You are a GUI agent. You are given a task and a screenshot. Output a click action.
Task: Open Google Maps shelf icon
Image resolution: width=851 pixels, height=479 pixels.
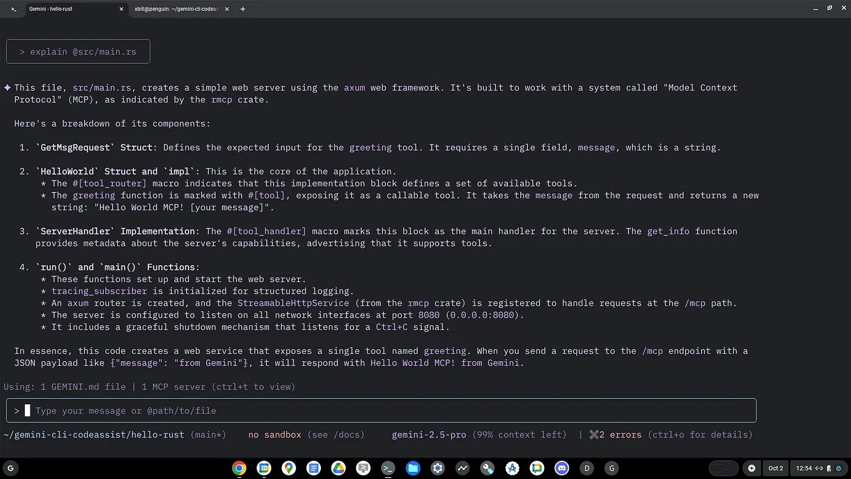289,468
